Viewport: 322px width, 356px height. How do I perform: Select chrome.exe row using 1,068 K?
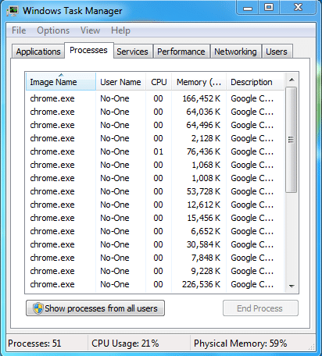[x=155, y=165]
